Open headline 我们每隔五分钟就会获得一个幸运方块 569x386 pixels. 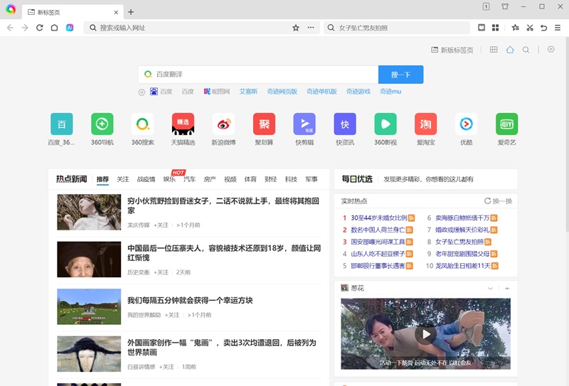tap(190, 301)
